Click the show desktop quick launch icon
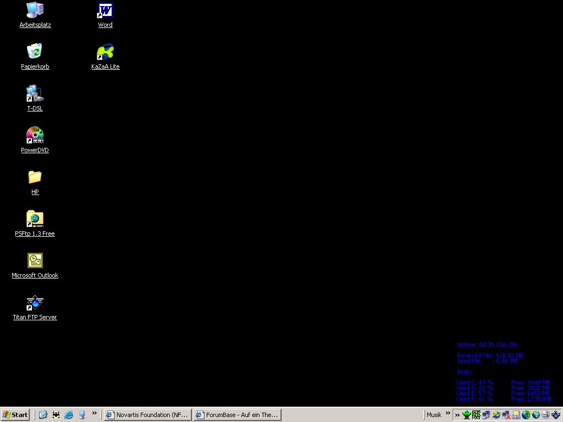This screenshot has width=563, height=422. pos(81,415)
